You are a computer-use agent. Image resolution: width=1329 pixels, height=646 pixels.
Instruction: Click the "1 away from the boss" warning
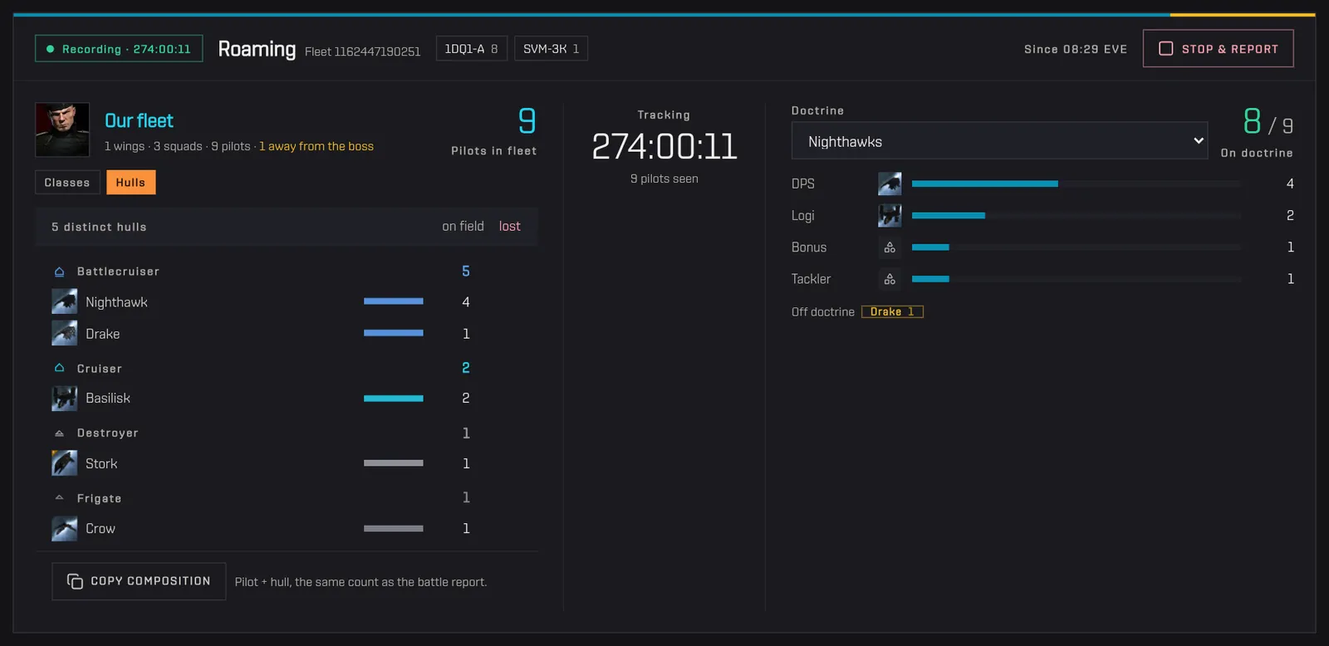pyautogui.click(x=316, y=146)
